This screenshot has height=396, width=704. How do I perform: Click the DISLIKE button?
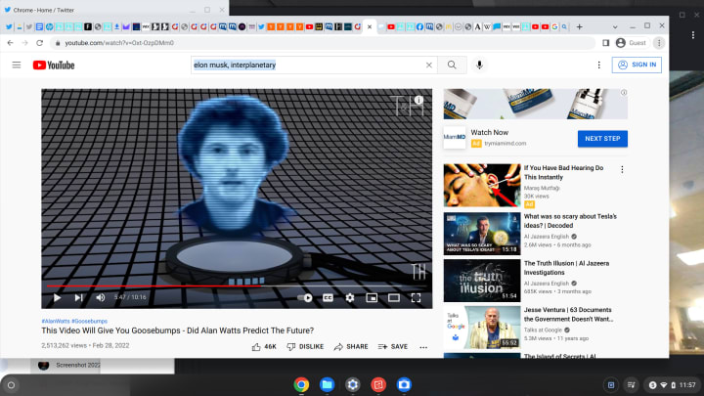(305, 346)
